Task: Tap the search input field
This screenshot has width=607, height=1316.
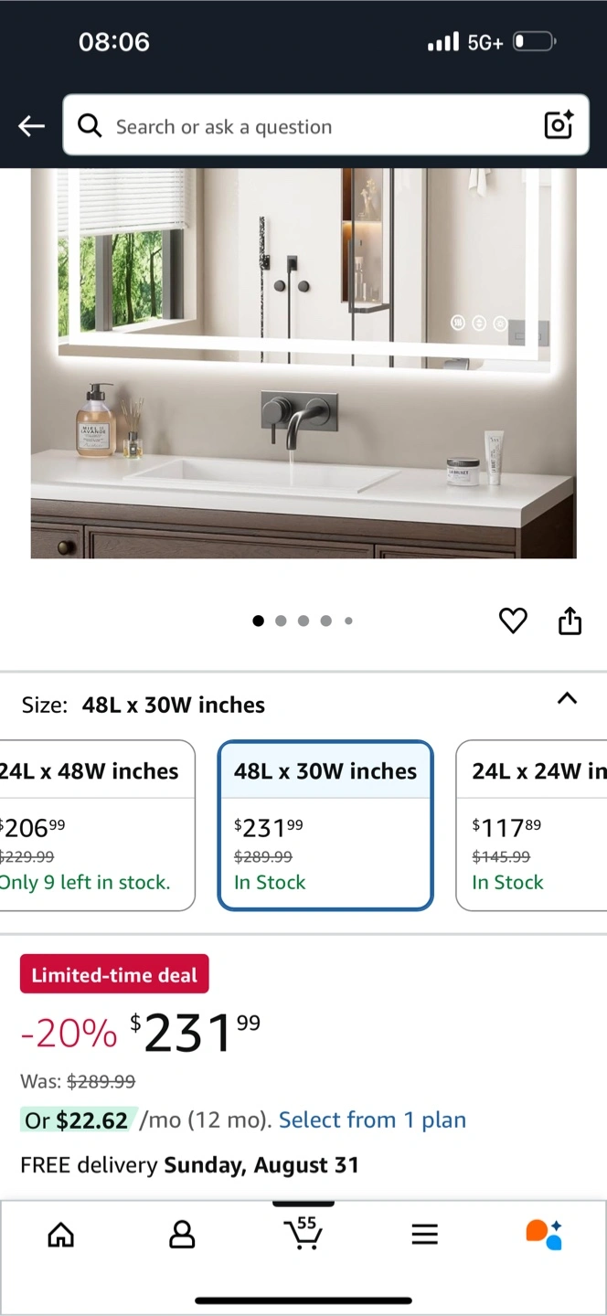Action: click(311, 126)
